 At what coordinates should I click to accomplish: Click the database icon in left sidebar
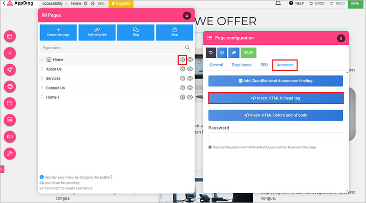10,120
